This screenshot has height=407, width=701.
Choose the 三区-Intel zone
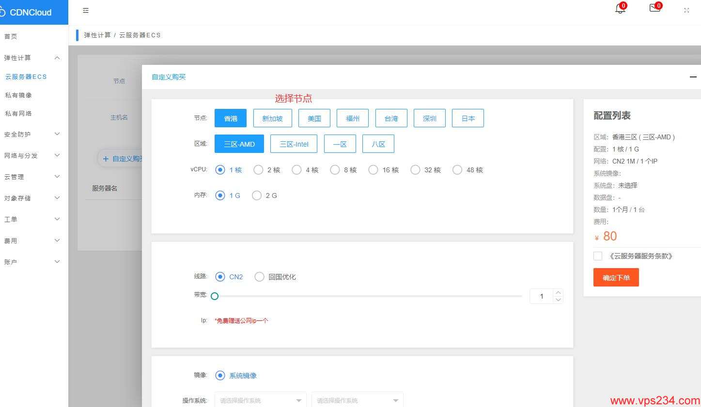[x=294, y=144]
